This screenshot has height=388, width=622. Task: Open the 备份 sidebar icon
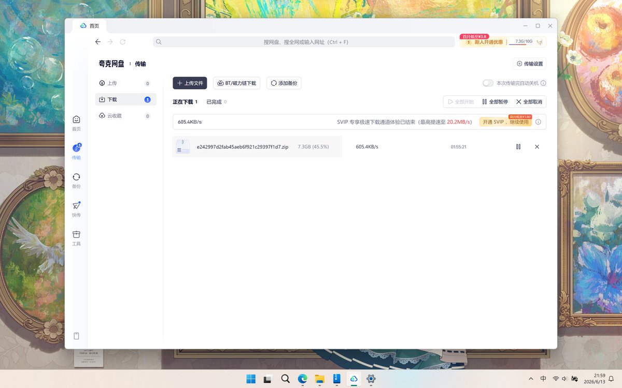pos(76,181)
